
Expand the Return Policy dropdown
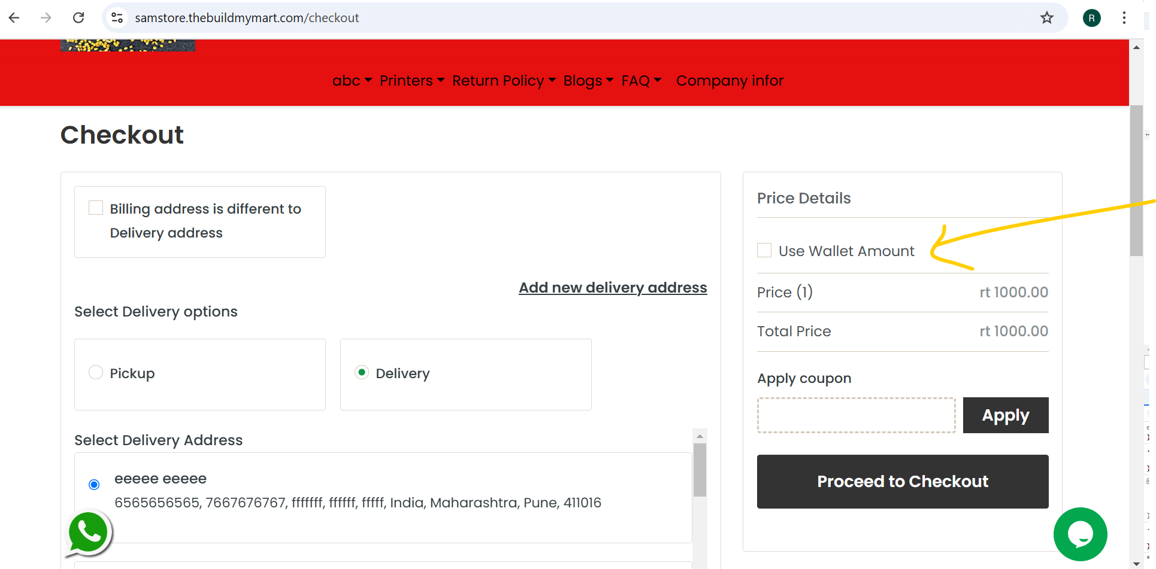(x=504, y=81)
